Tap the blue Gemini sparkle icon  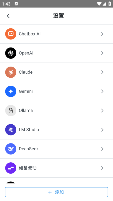coord(11,91)
